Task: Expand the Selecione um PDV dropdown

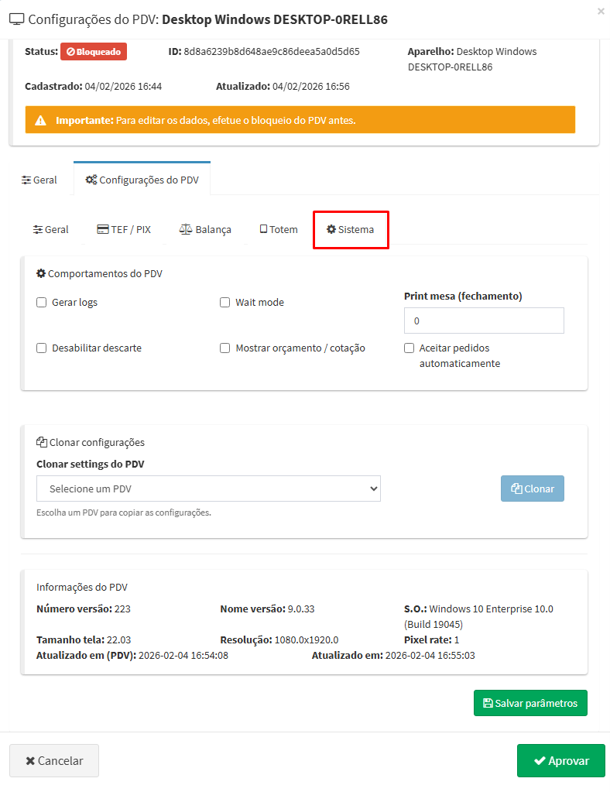Action: [x=208, y=489]
